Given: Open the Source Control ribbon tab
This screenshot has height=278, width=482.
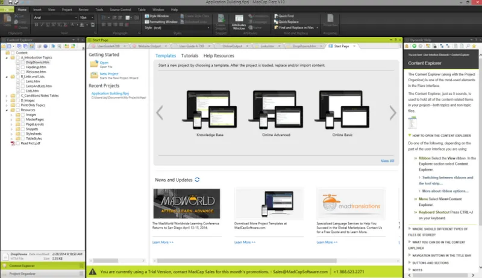Looking at the screenshot, I should click(120, 10).
